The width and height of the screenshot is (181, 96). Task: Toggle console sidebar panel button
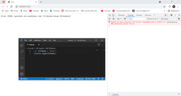(x=110, y=19)
